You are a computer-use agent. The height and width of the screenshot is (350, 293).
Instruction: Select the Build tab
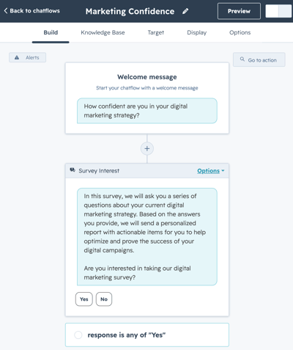(51, 32)
